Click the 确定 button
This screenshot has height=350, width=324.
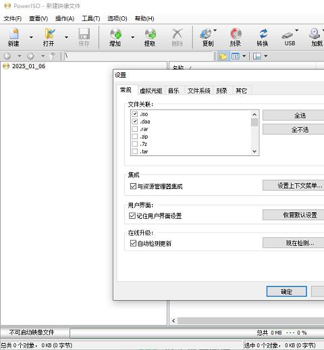286,292
